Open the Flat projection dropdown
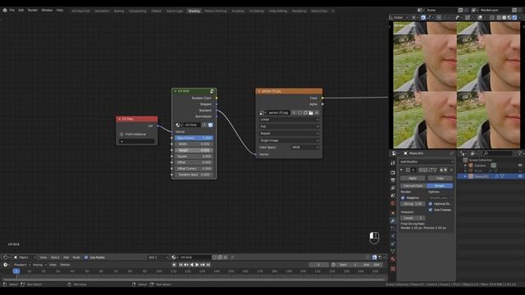The height and width of the screenshot is (295, 525). coord(289,126)
